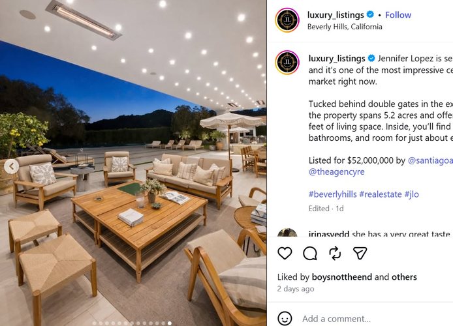
Task: Visit the @theagencyre profile mention
Action: tap(337, 171)
